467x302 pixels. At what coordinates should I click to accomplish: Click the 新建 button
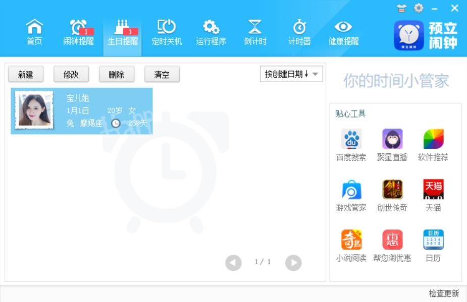pyautogui.click(x=26, y=75)
